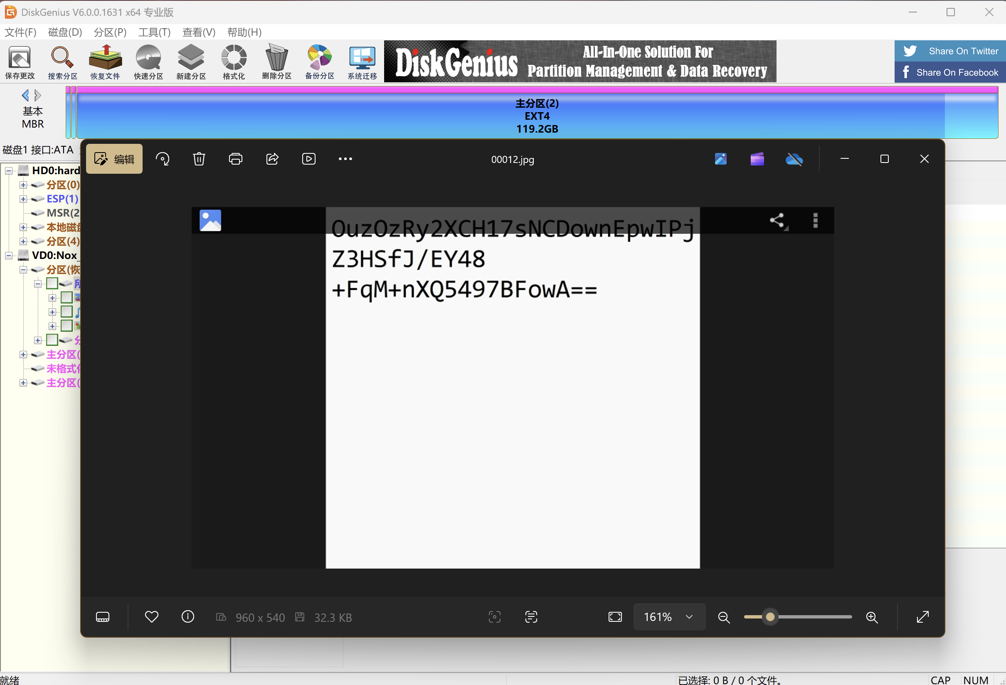The image size is (1006, 685).
Task: Click the 保存更改 save changes icon
Action: tap(20, 63)
